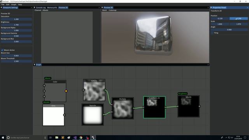
Task: Switch to the Console Log tab
Action: (x=40, y=7)
